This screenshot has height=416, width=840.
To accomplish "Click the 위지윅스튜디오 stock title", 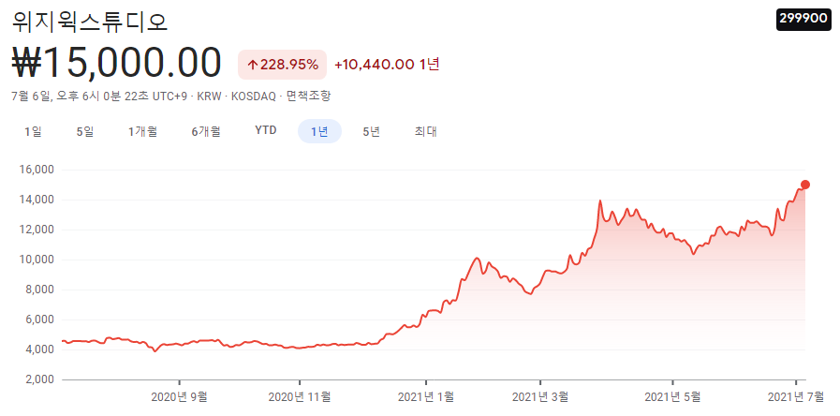I will click(x=90, y=21).
